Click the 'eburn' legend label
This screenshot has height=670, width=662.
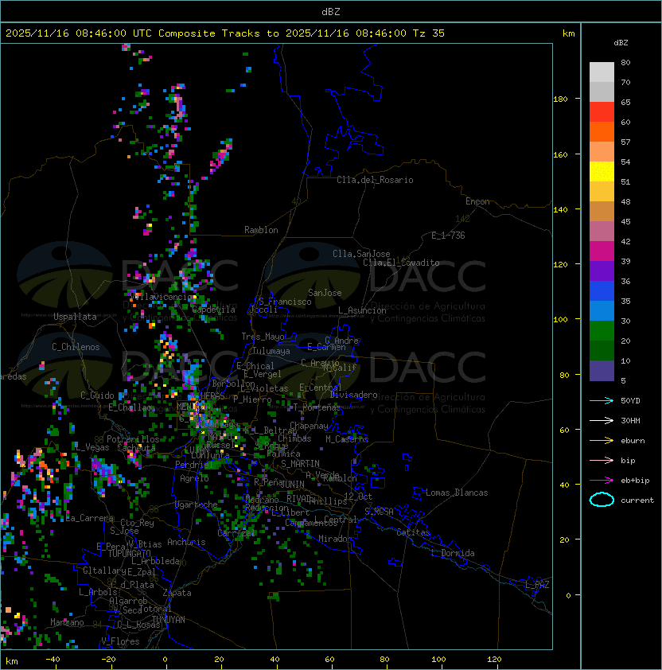[633, 441]
